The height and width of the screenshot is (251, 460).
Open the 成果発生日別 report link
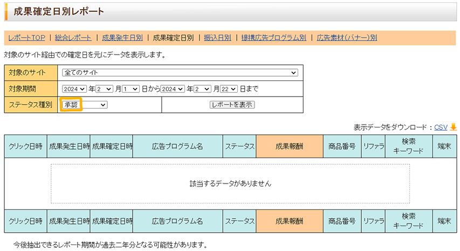point(122,38)
